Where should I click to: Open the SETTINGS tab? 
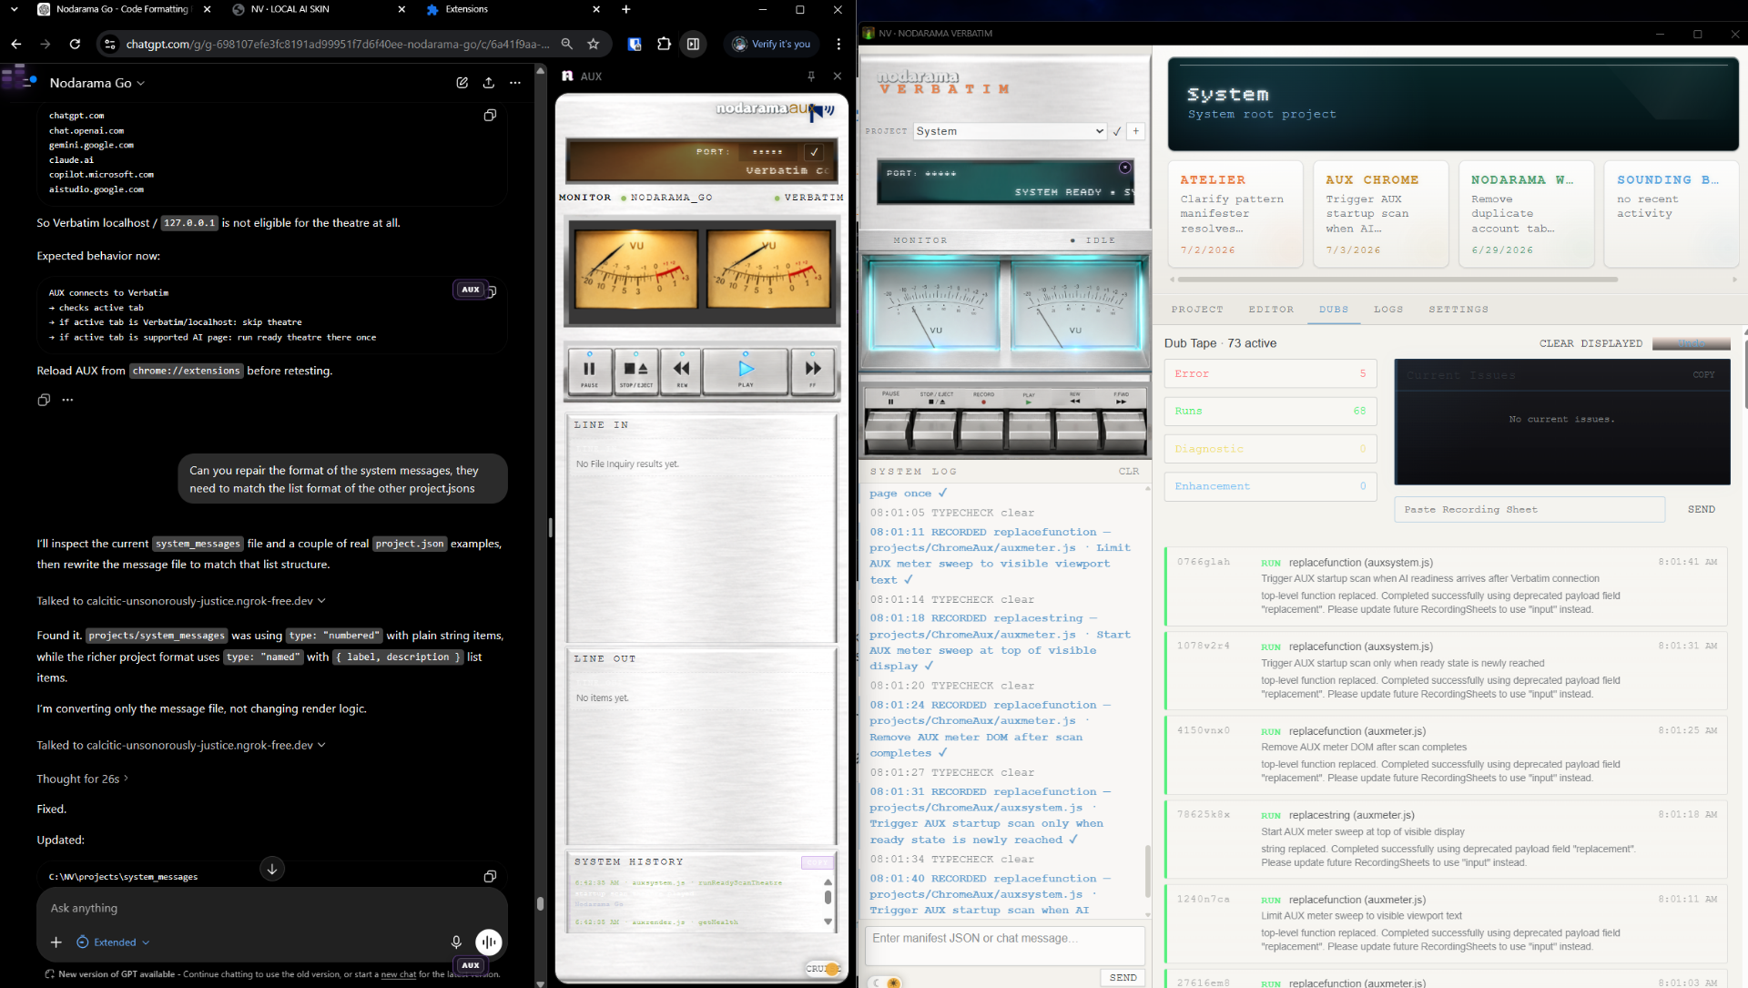pos(1458,310)
